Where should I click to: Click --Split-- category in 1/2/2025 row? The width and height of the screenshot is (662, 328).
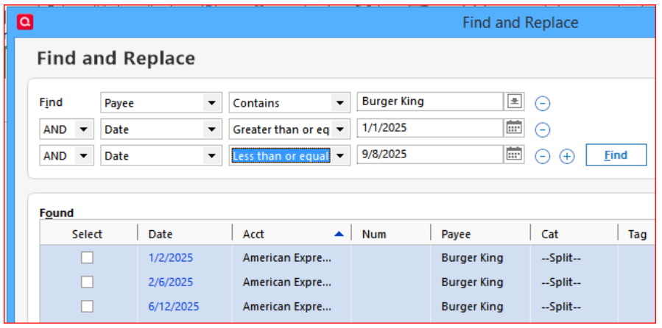click(561, 257)
